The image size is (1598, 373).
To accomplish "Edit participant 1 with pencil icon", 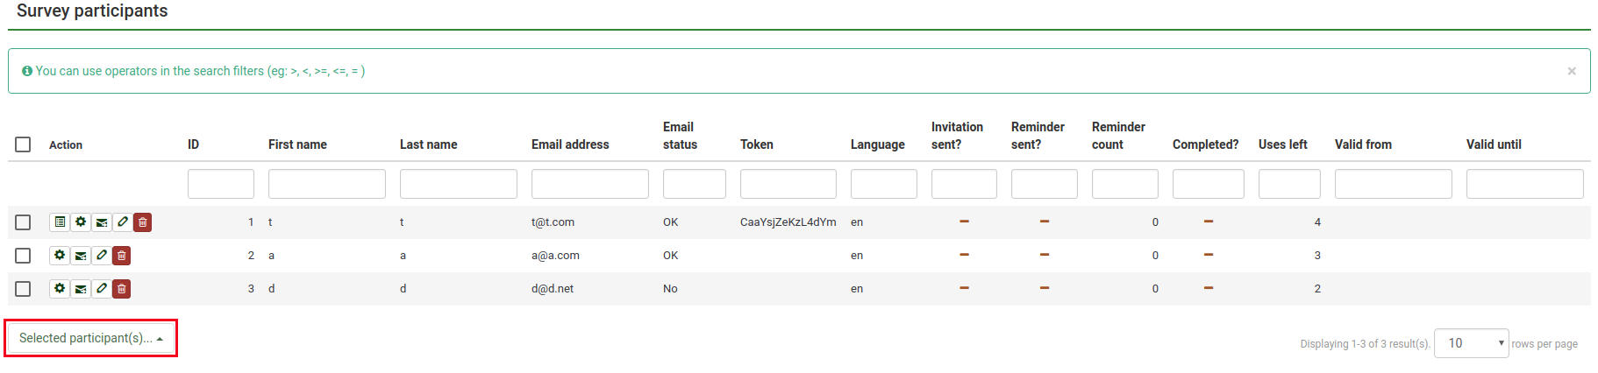I will 123,222.
